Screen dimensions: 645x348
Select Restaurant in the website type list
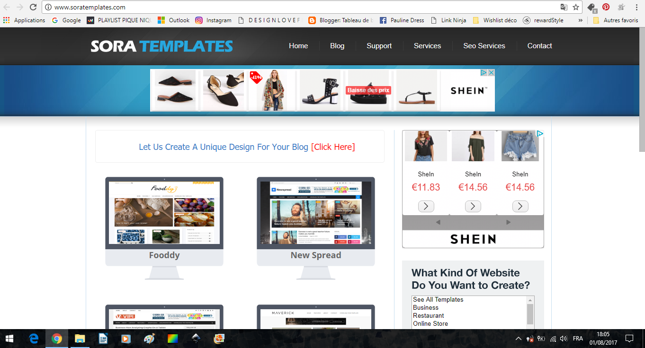(428, 315)
